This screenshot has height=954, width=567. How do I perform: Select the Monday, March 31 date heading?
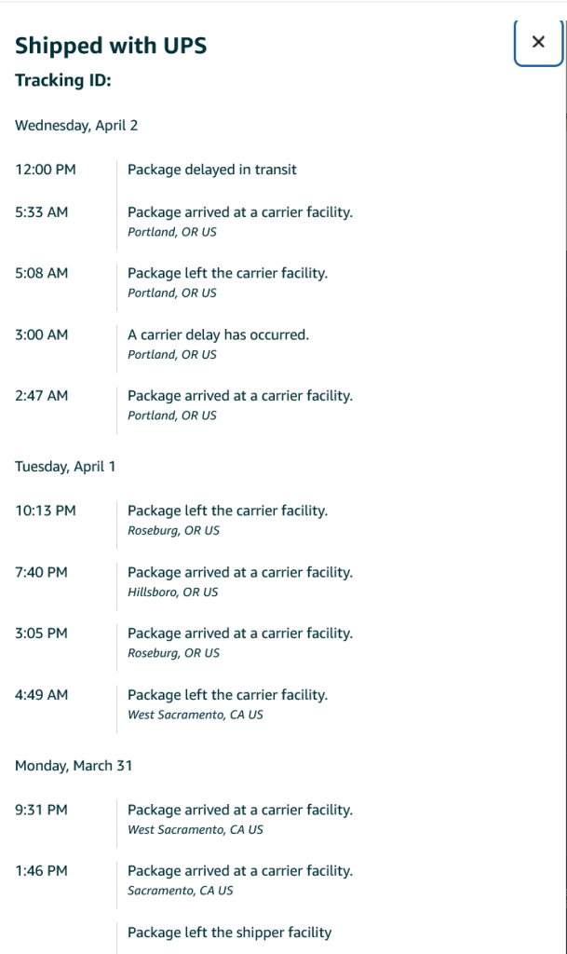[74, 765]
